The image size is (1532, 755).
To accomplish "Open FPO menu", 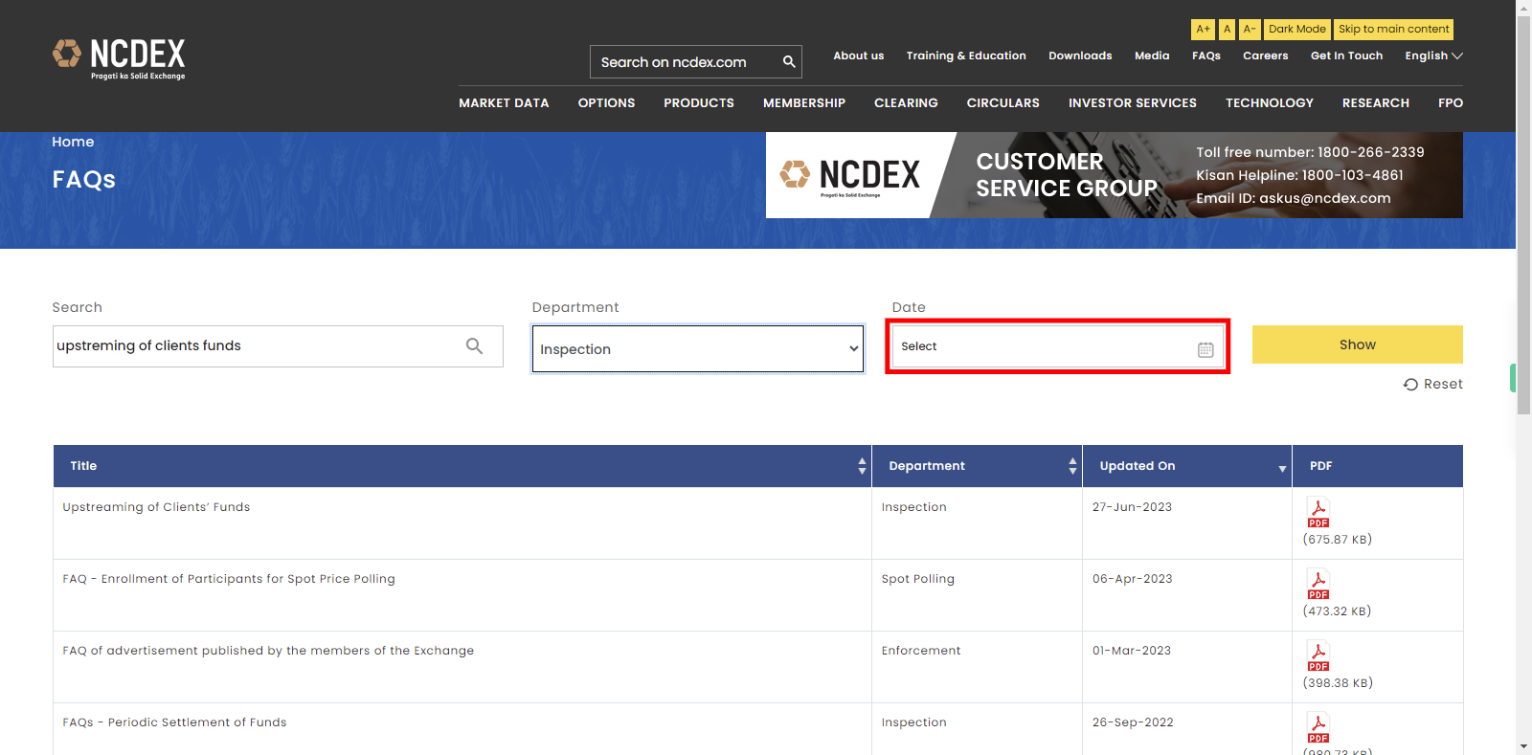I will tap(1451, 102).
